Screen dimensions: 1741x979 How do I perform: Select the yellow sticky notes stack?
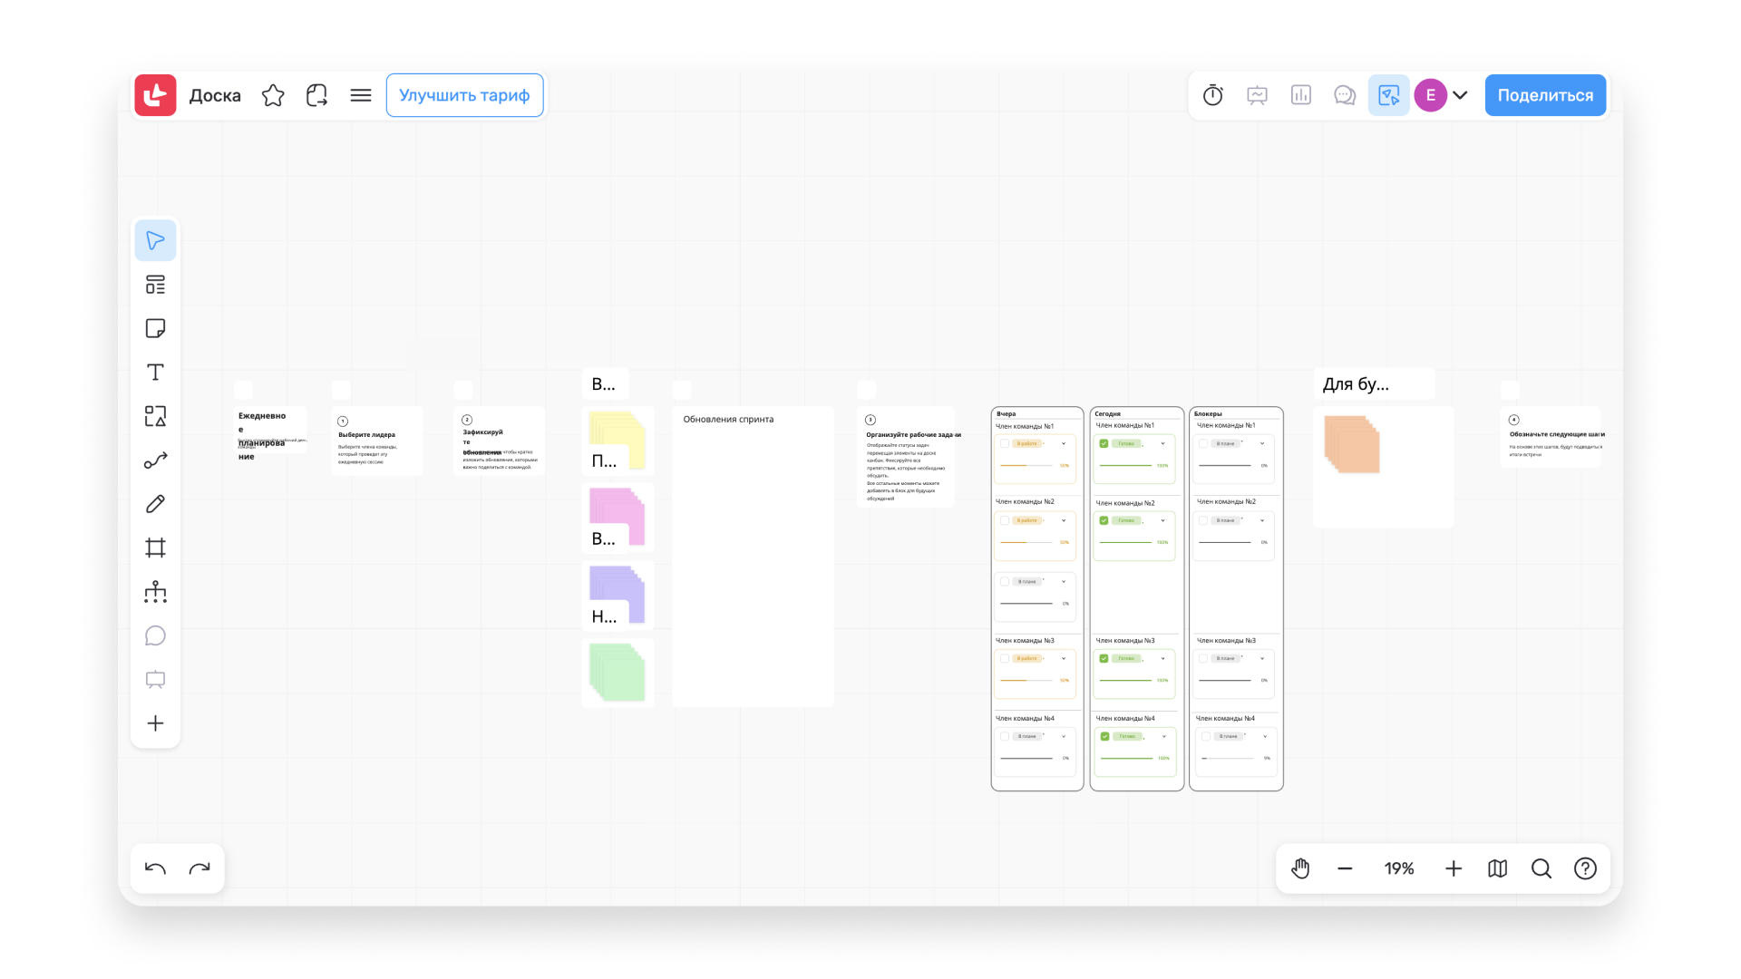pos(617,439)
